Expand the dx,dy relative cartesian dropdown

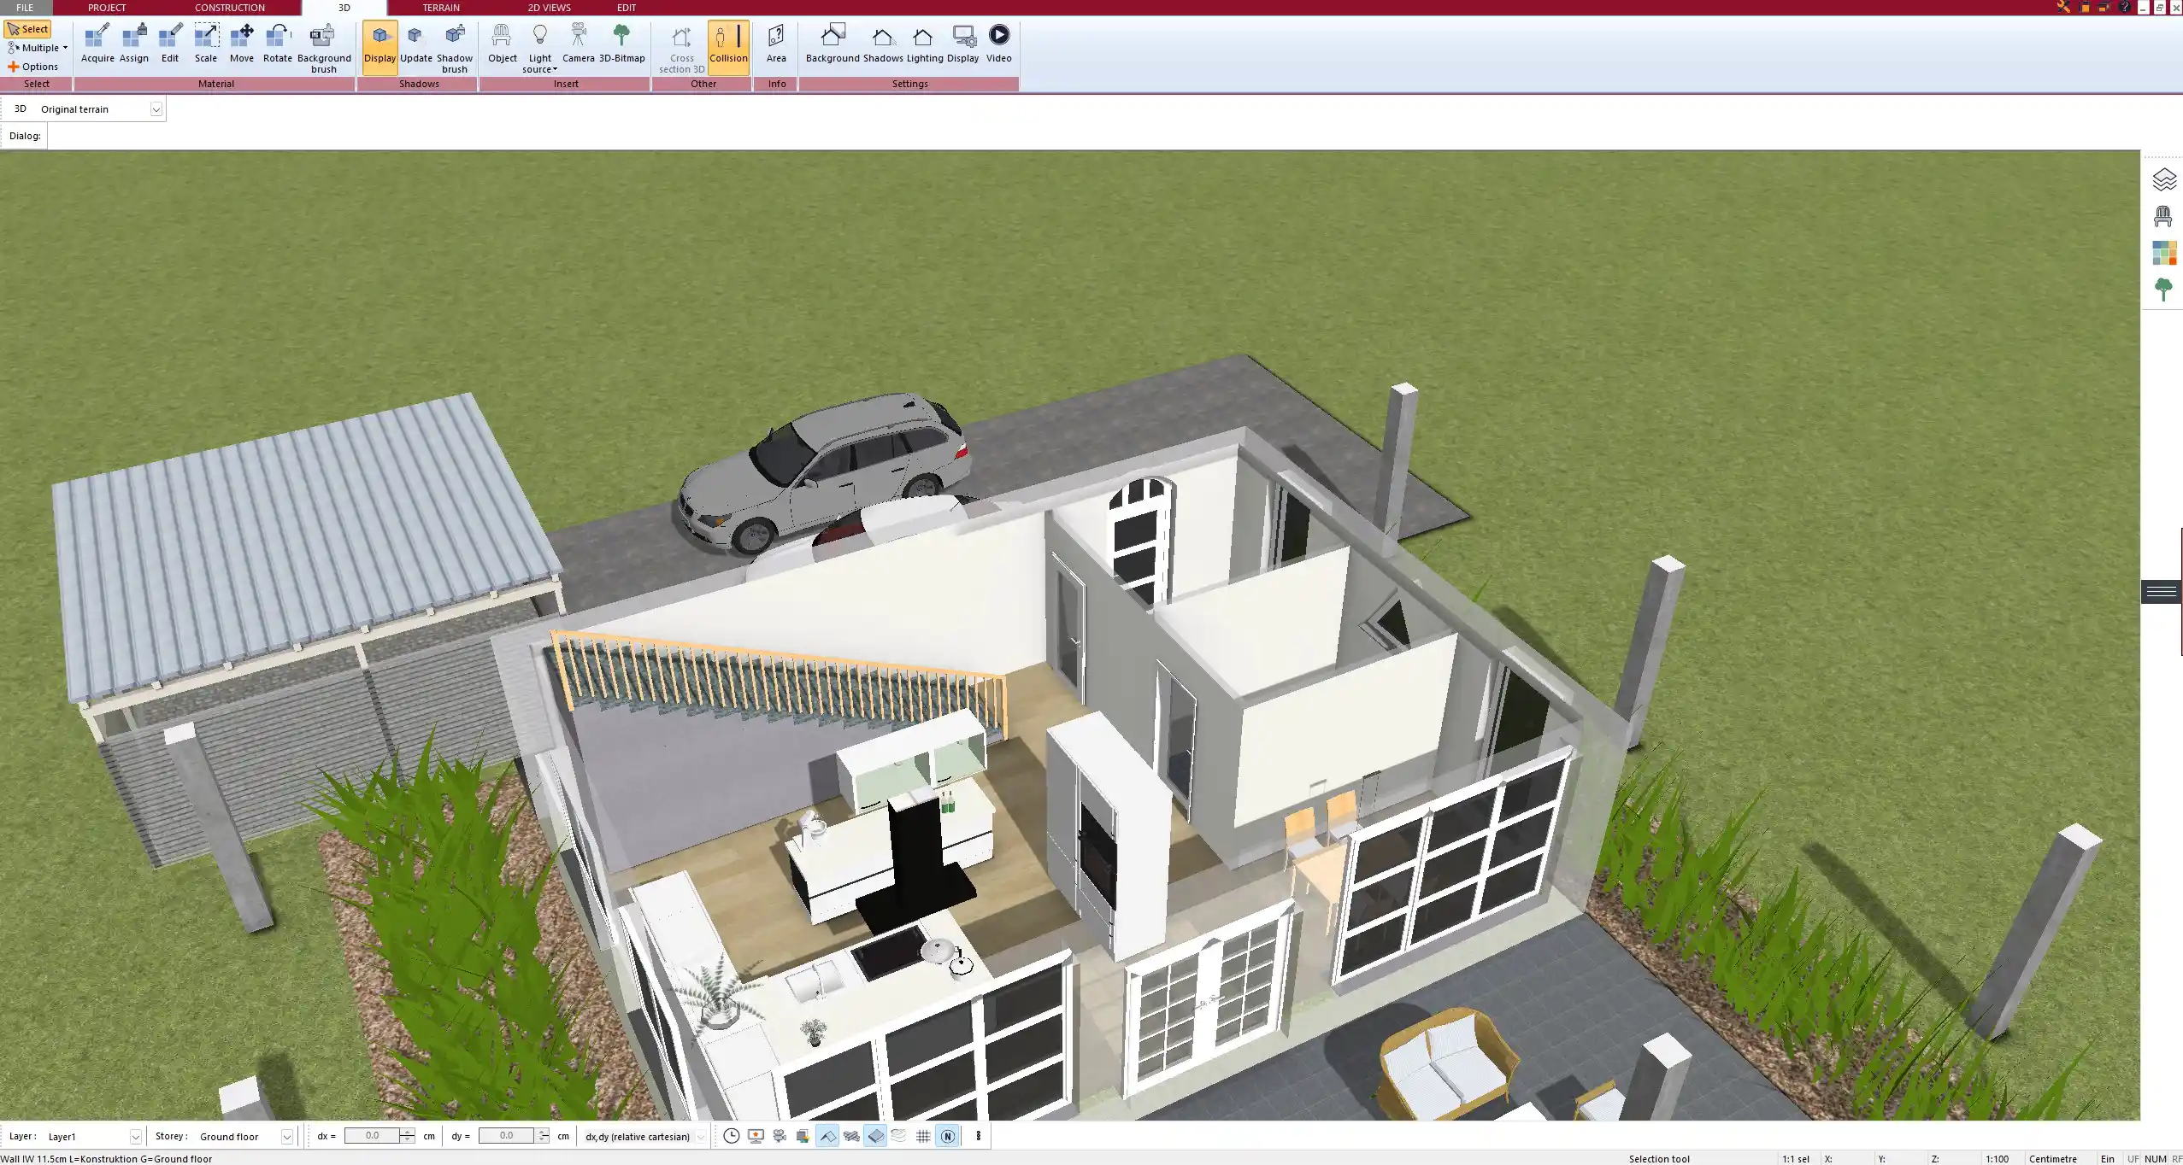point(700,1136)
